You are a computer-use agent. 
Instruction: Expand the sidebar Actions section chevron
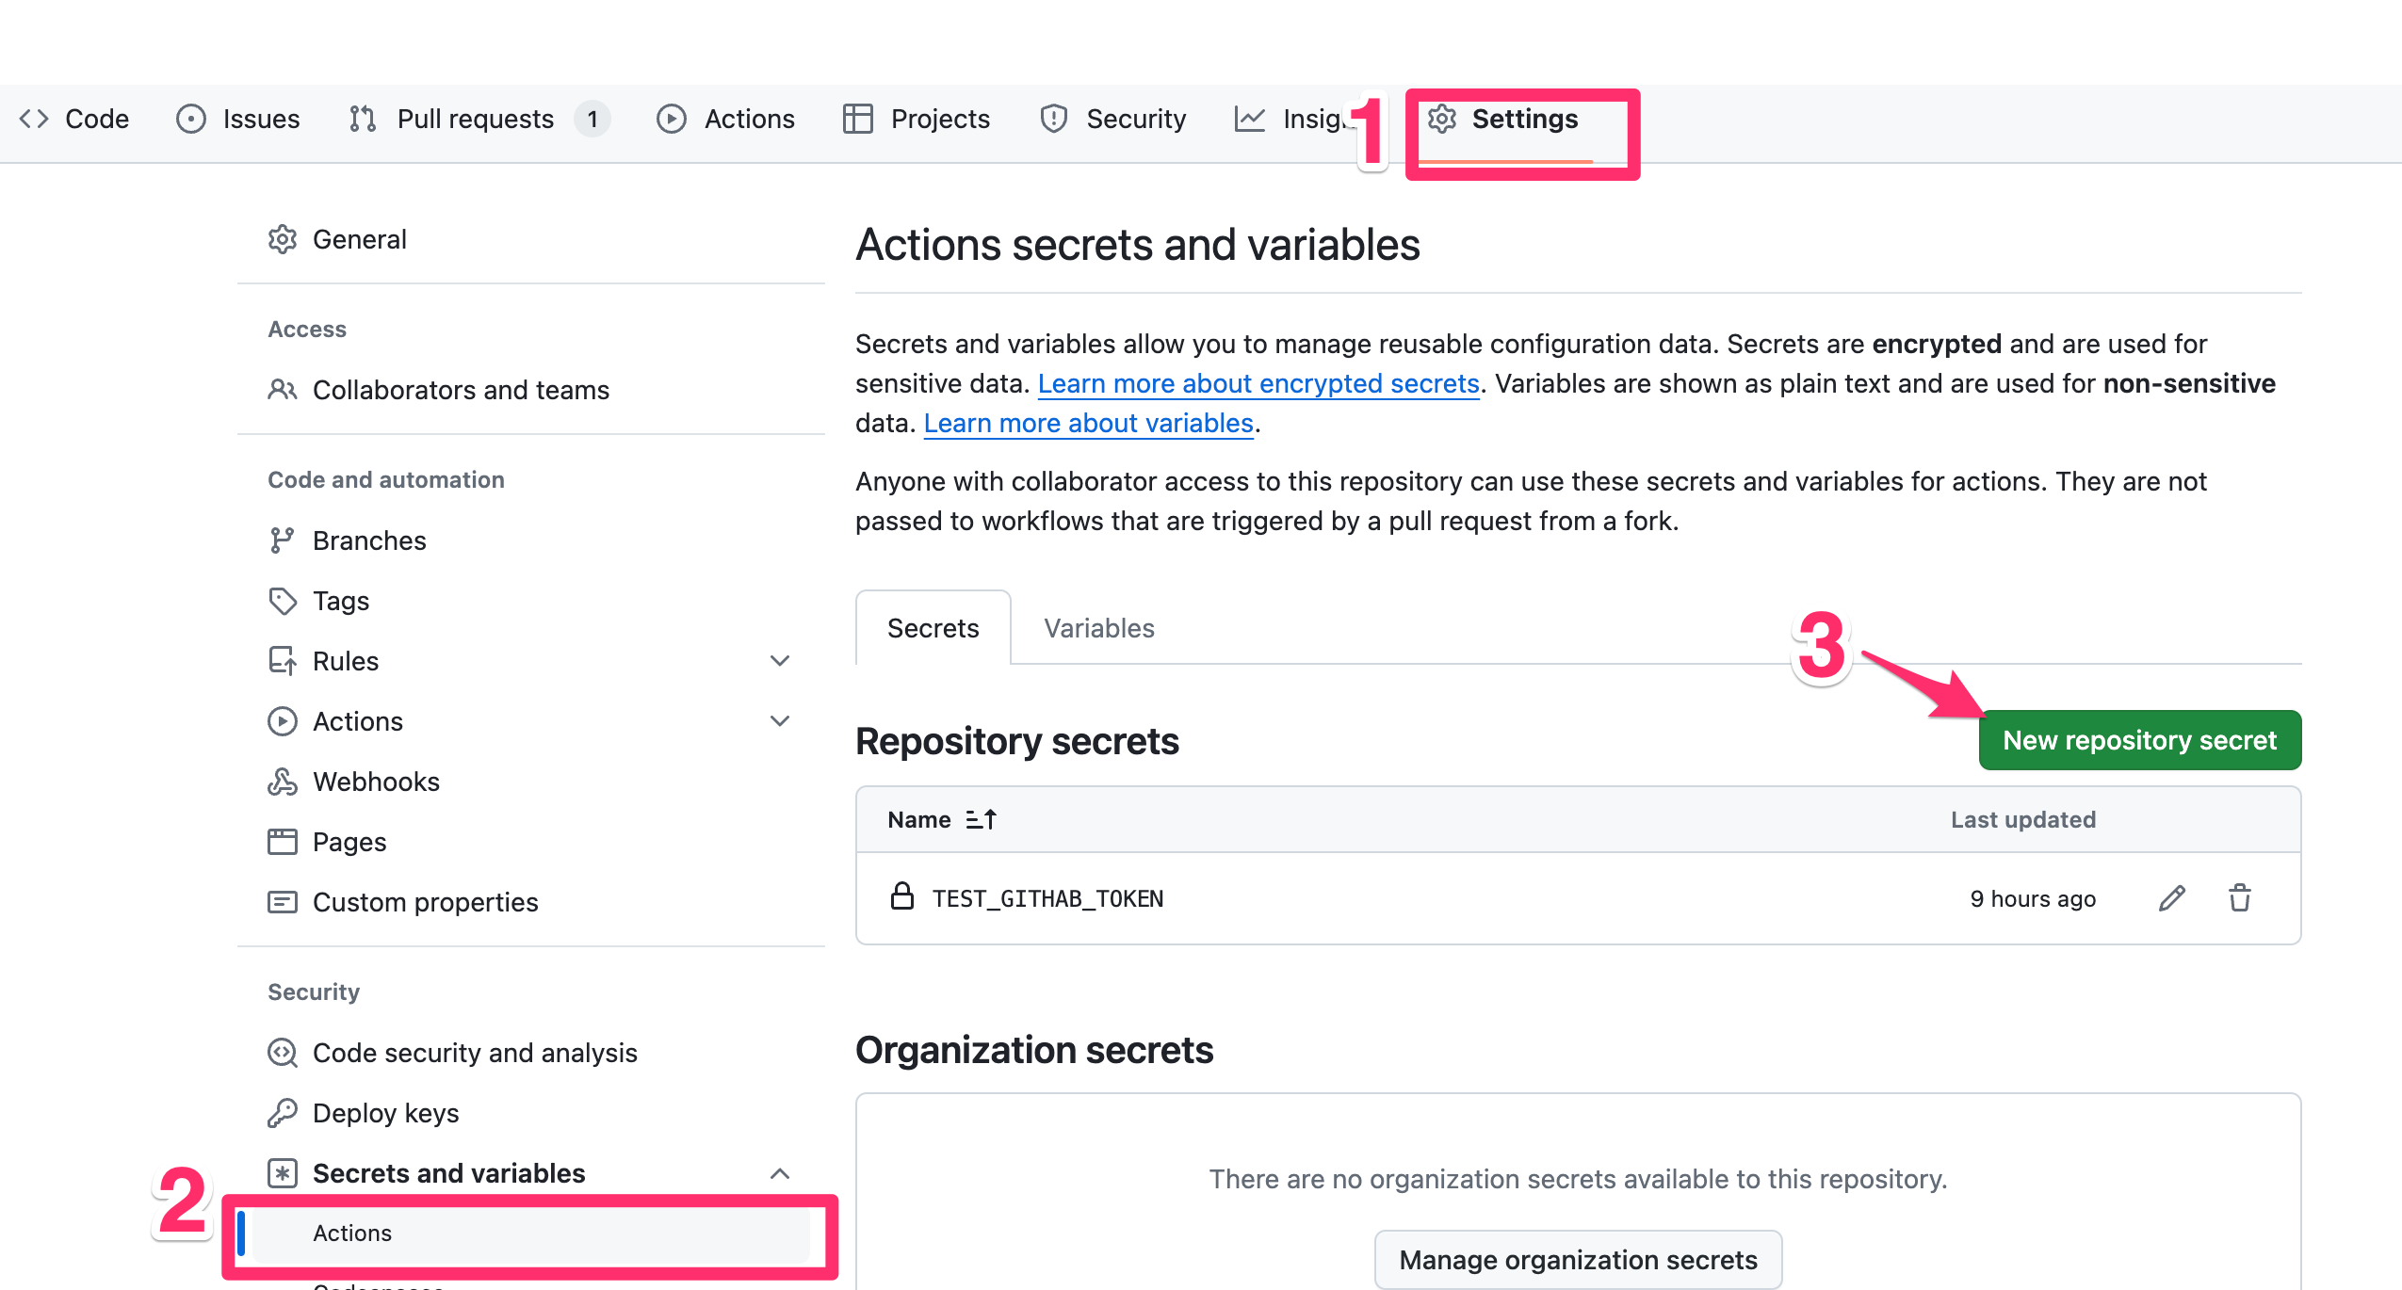click(x=779, y=721)
